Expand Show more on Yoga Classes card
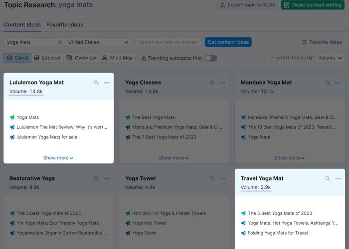This screenshot has width=349, height=249. (x=174, y=158)
